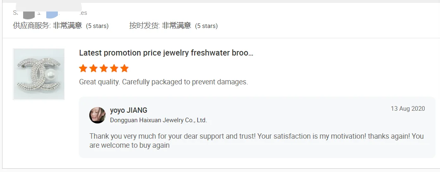Click the supplier's 'Thank you very much' reply
Viewport: 440px width, 172px height.
(x=256, y=141)
